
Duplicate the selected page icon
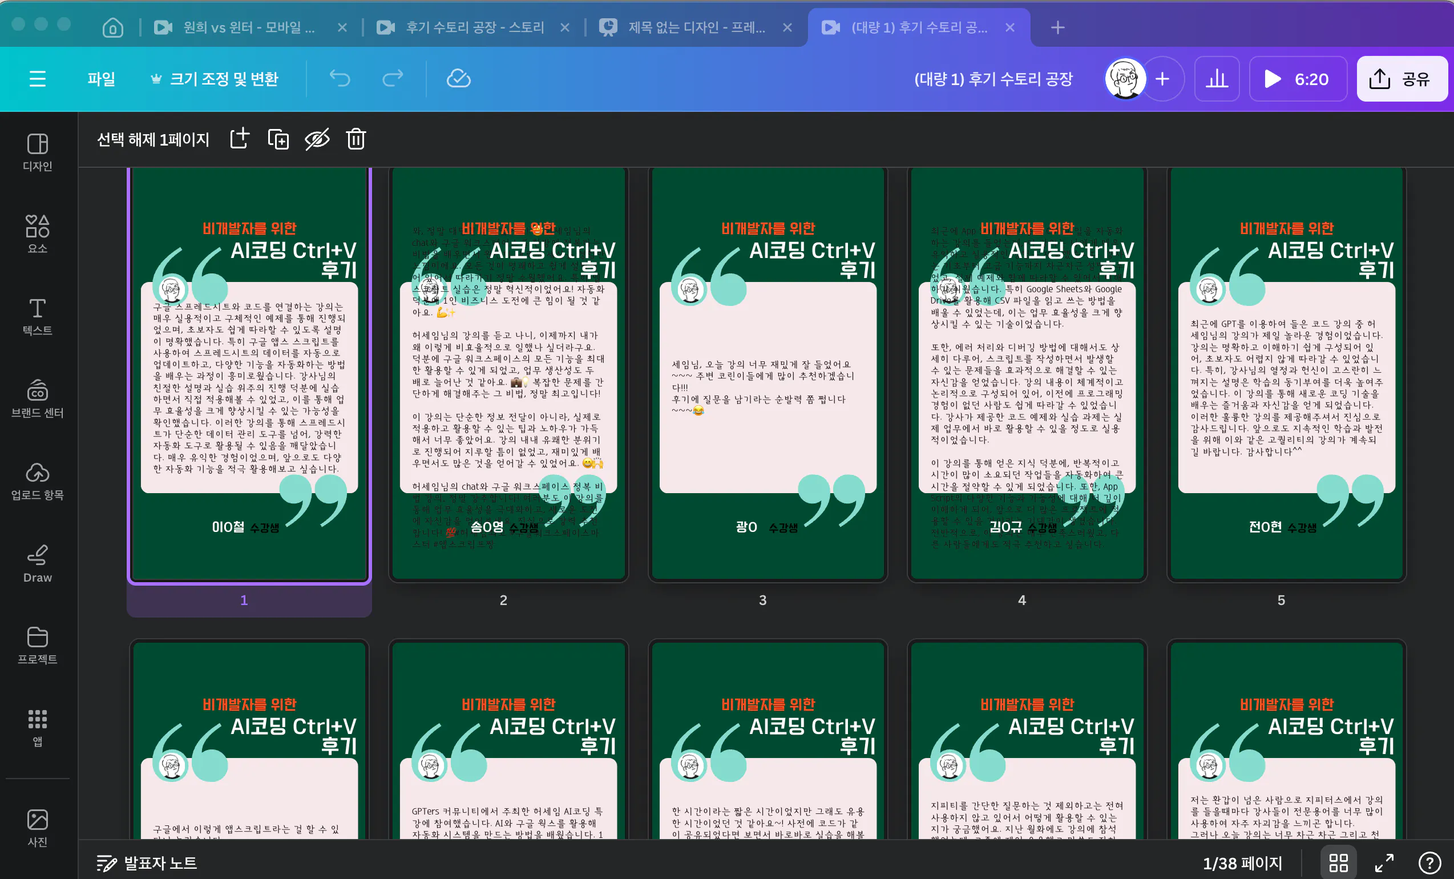pos(278,139)
